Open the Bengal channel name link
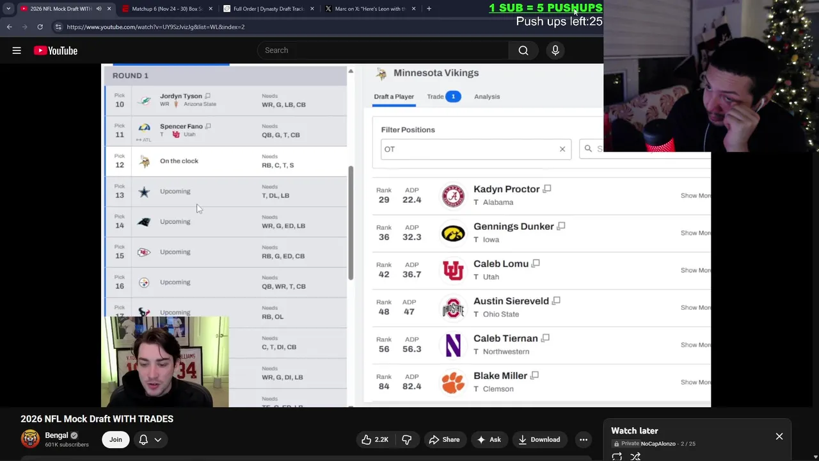This screenshot has width=819, height=461. (56, 435)
